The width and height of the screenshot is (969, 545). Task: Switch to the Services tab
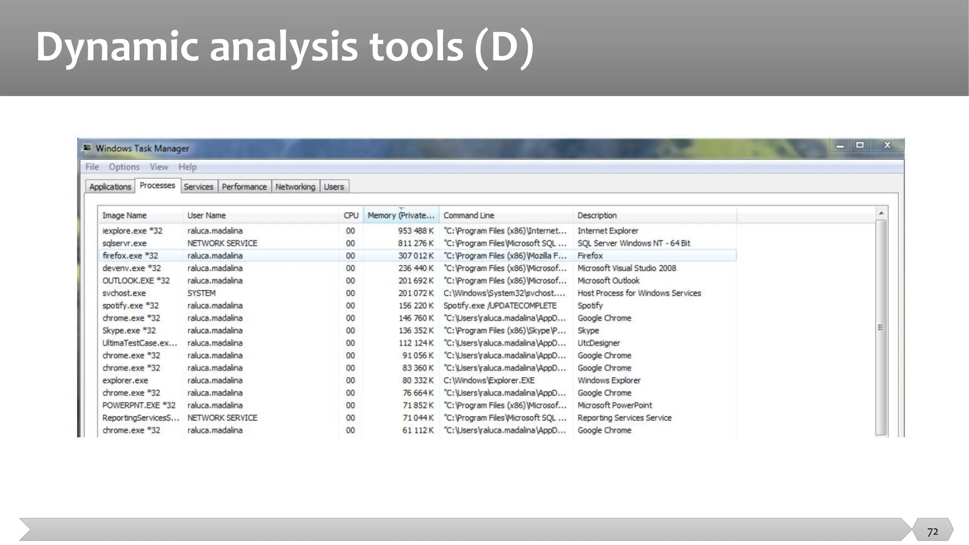point(199,186)
